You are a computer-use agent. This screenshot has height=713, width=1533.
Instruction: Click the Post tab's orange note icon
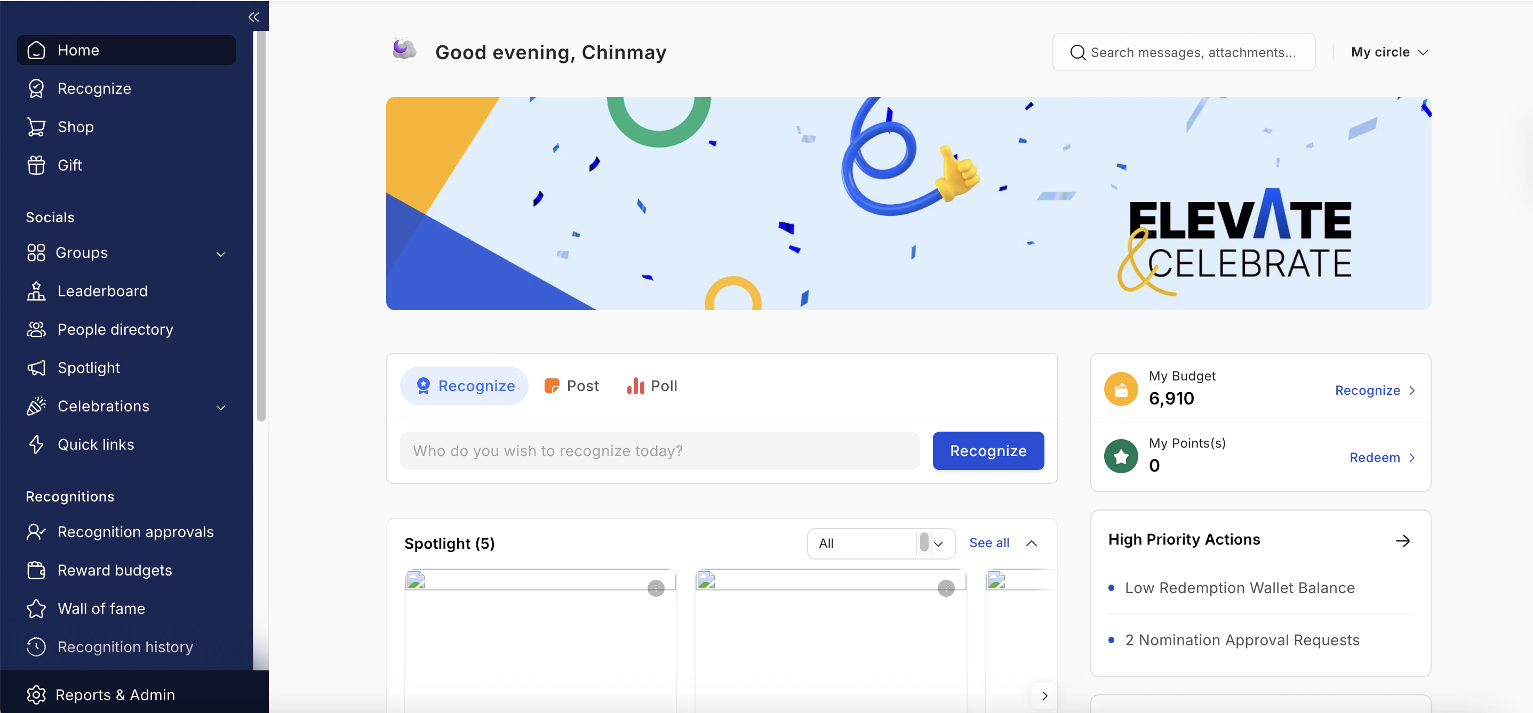click(x=552, y=386)
